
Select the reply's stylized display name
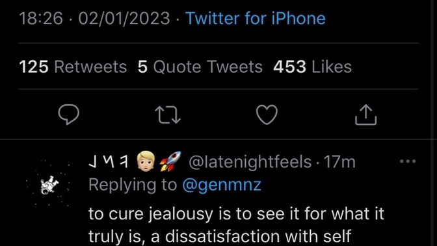click(x=109, y=162)
